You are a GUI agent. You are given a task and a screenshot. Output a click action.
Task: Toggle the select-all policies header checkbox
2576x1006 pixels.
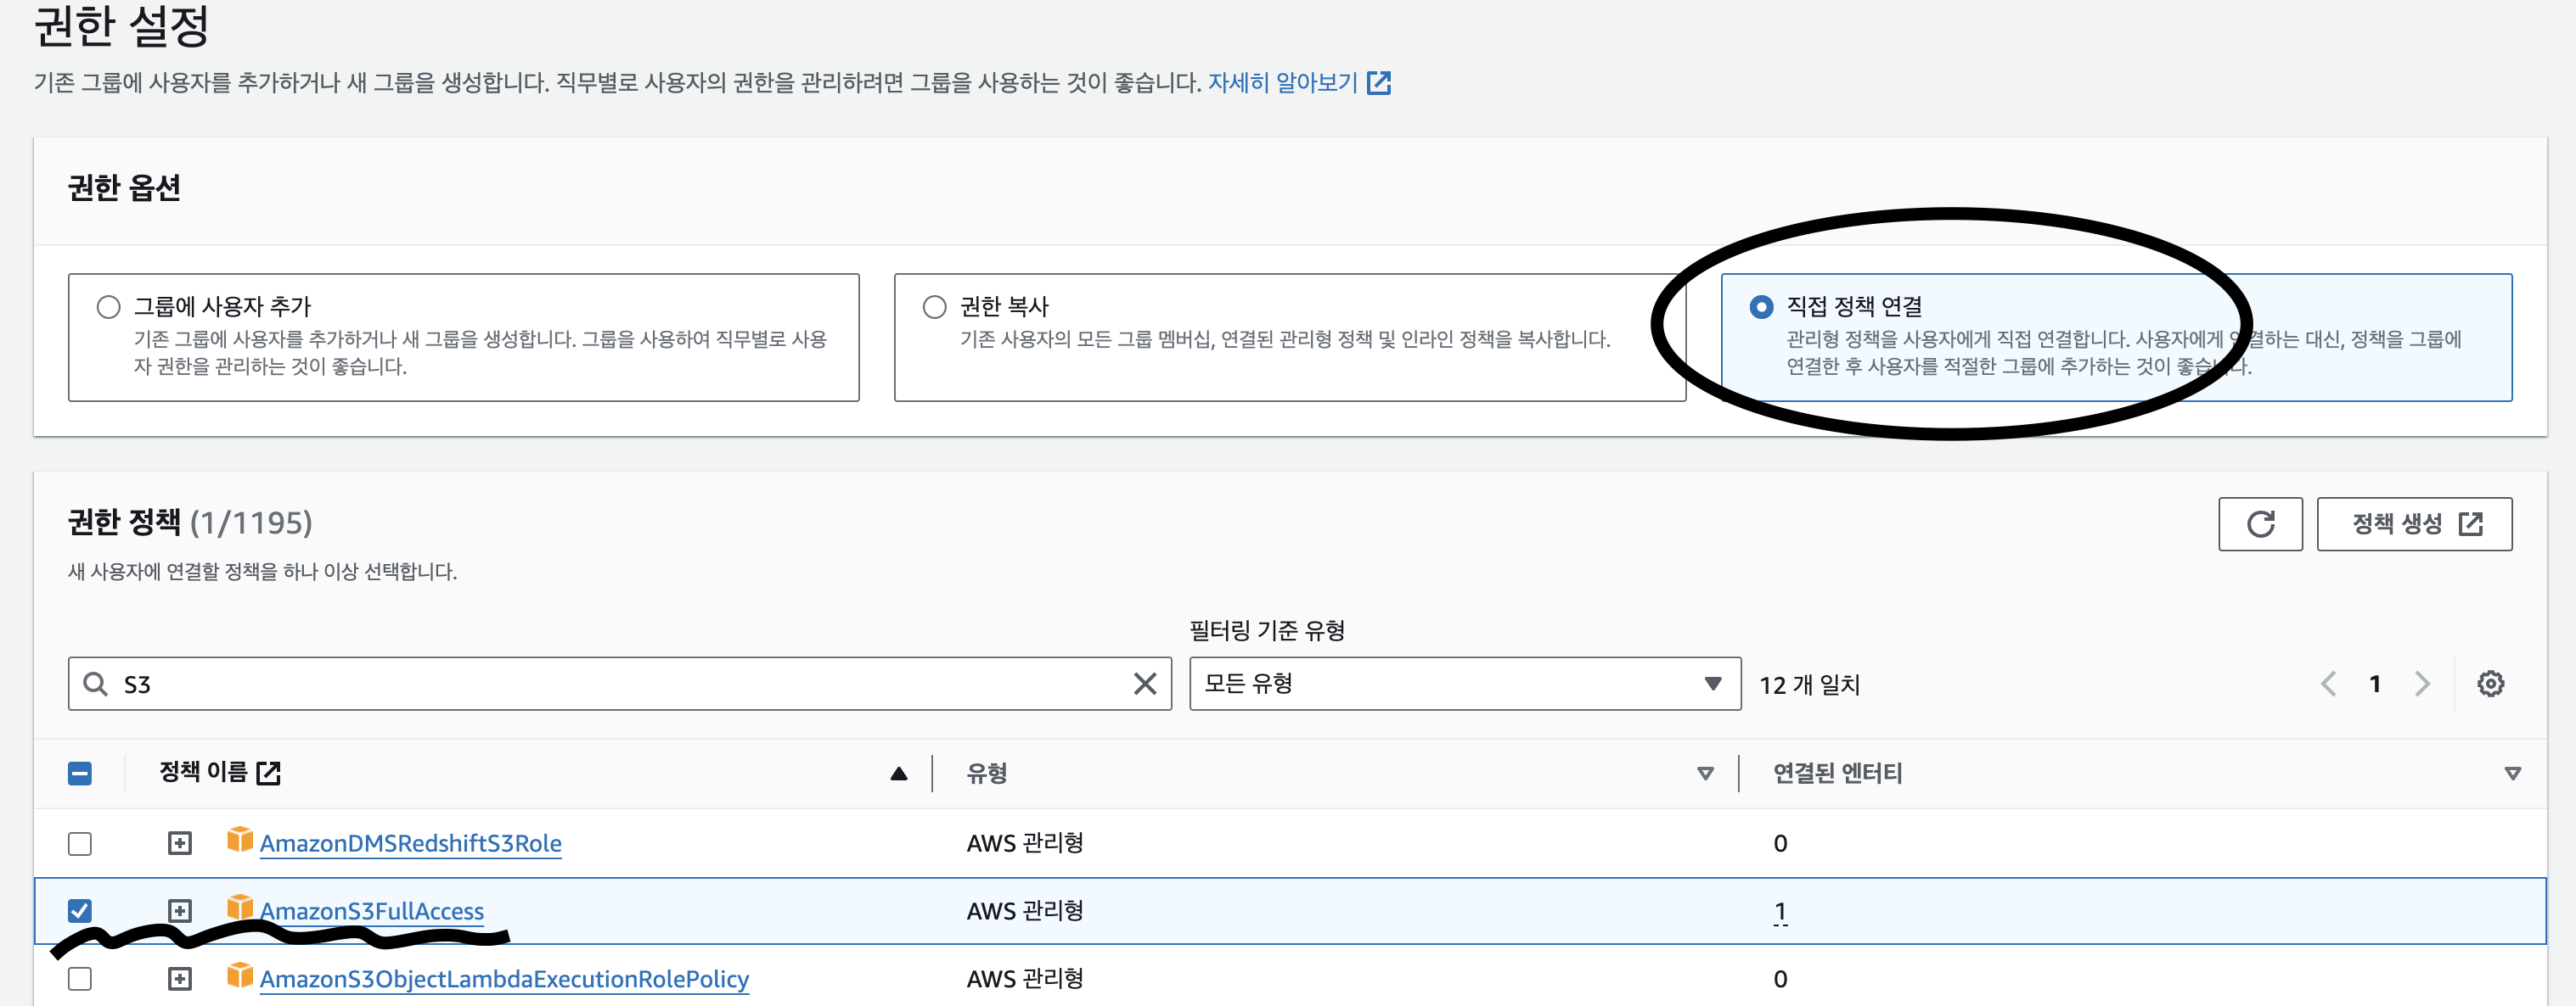click(80, 774)
